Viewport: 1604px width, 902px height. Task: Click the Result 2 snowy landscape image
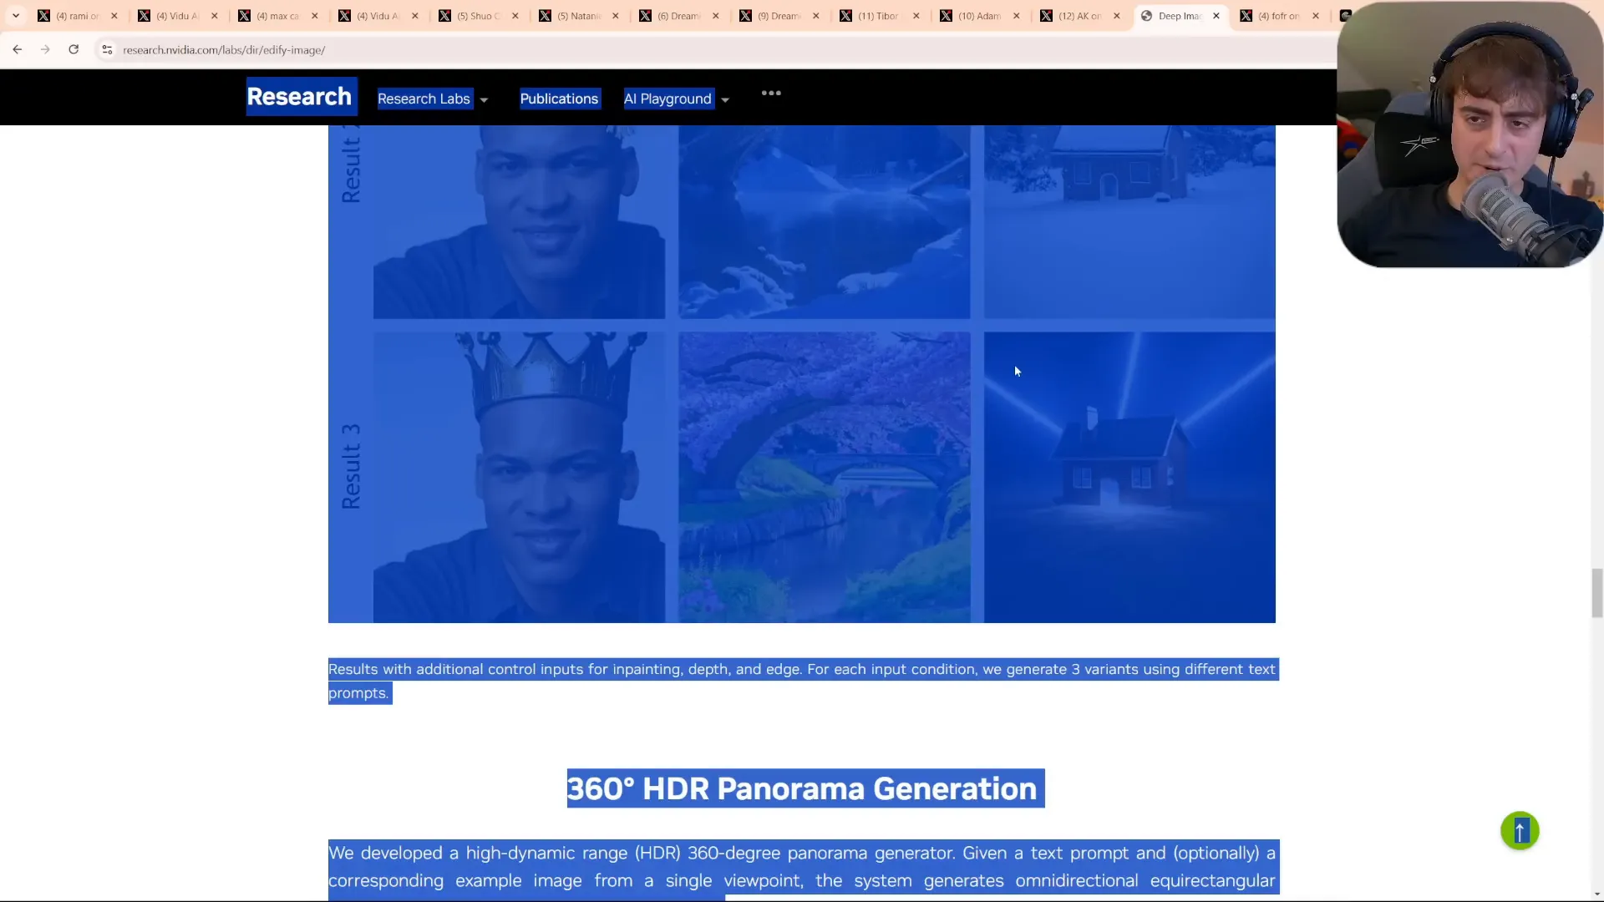(x=825, y=222)
